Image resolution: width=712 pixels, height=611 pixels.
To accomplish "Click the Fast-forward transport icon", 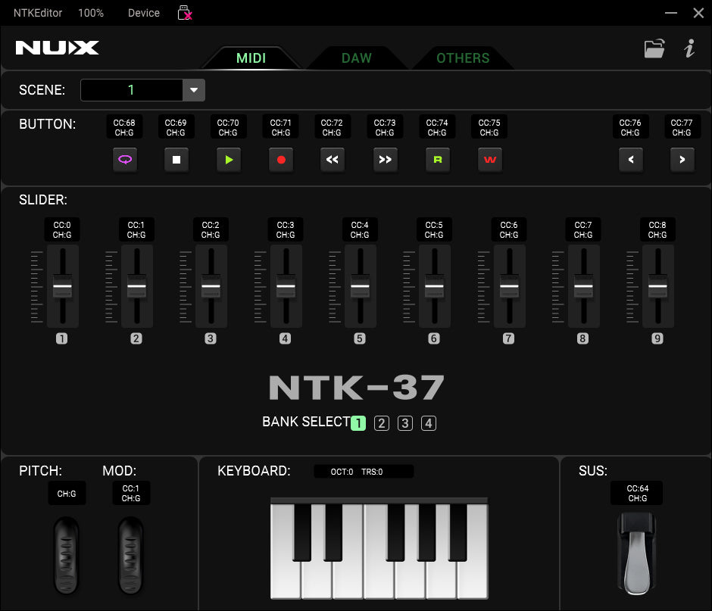I will pyautogui.click(x=385, y=159).
